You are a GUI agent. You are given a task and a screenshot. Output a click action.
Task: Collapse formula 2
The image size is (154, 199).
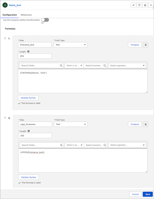tap(135, 124)
